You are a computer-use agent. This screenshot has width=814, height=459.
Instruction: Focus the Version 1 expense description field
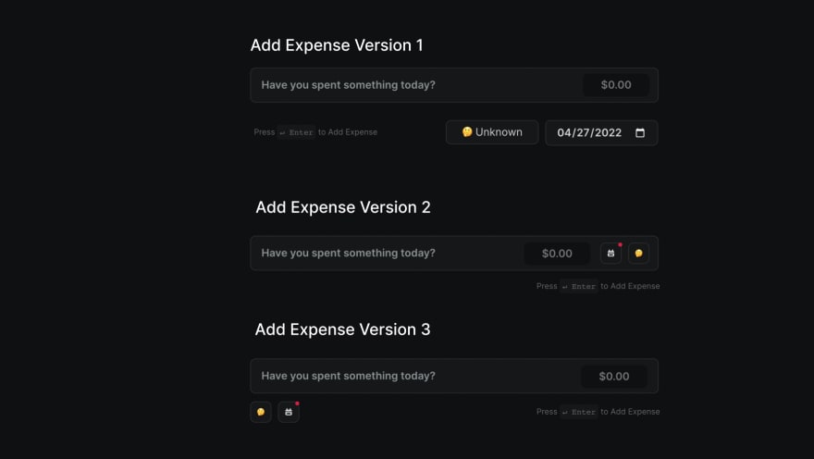click(415, 85)
